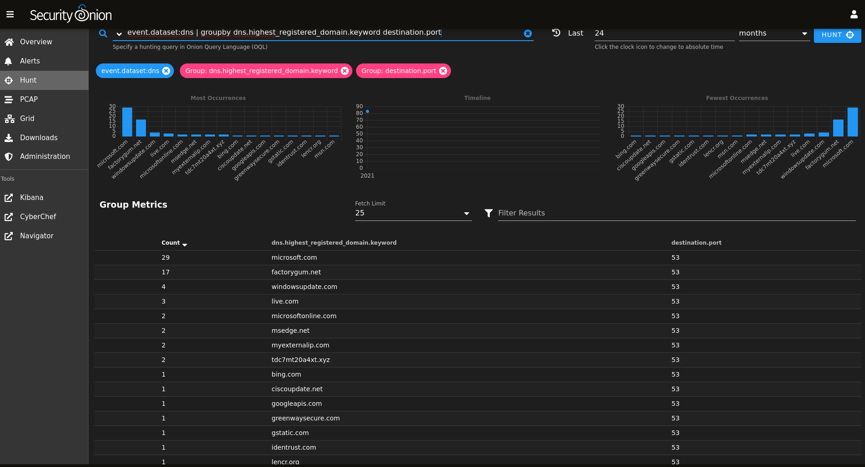This screenshot has height=467, width=865.
Task: Open the months time unit dropdown
Action: (774, 33)
